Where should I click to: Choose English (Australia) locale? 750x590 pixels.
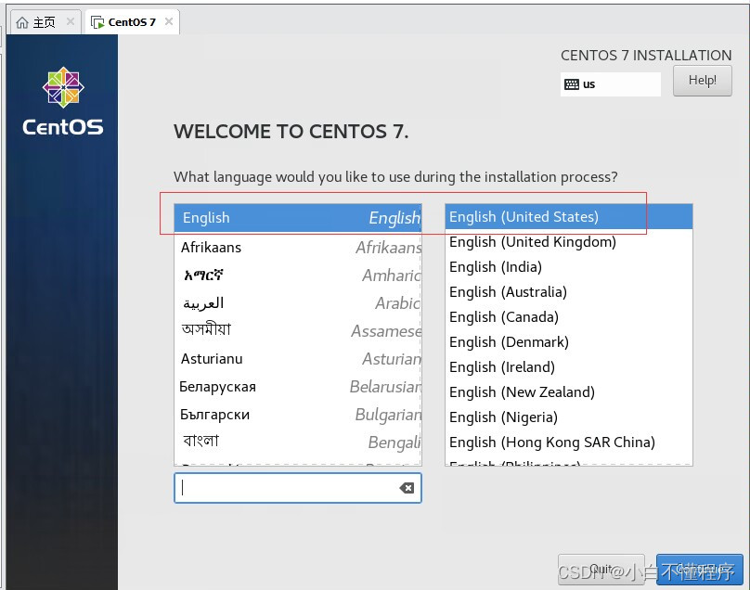569,291
